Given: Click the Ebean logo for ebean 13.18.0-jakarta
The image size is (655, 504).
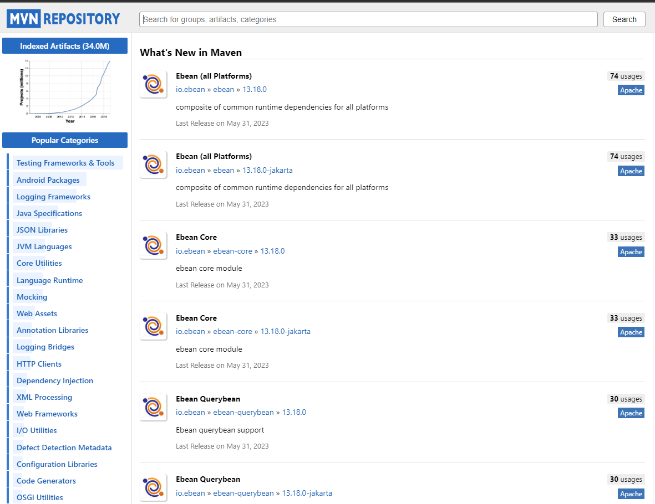Looking at the screenshot, I should click(x=153, y=165).
